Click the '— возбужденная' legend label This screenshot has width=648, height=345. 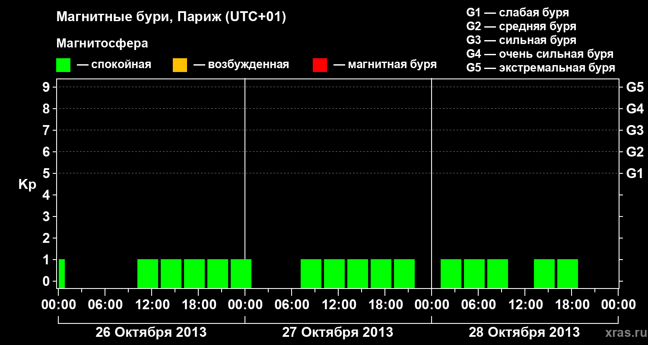coord(241,65)
